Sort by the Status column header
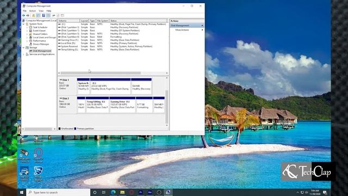 (x=138, y=21)
